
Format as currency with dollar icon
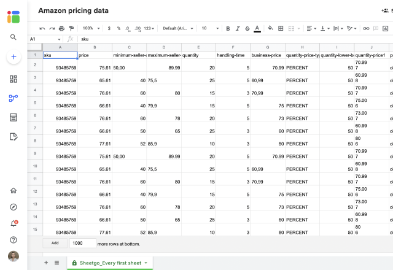click(109, 29)
